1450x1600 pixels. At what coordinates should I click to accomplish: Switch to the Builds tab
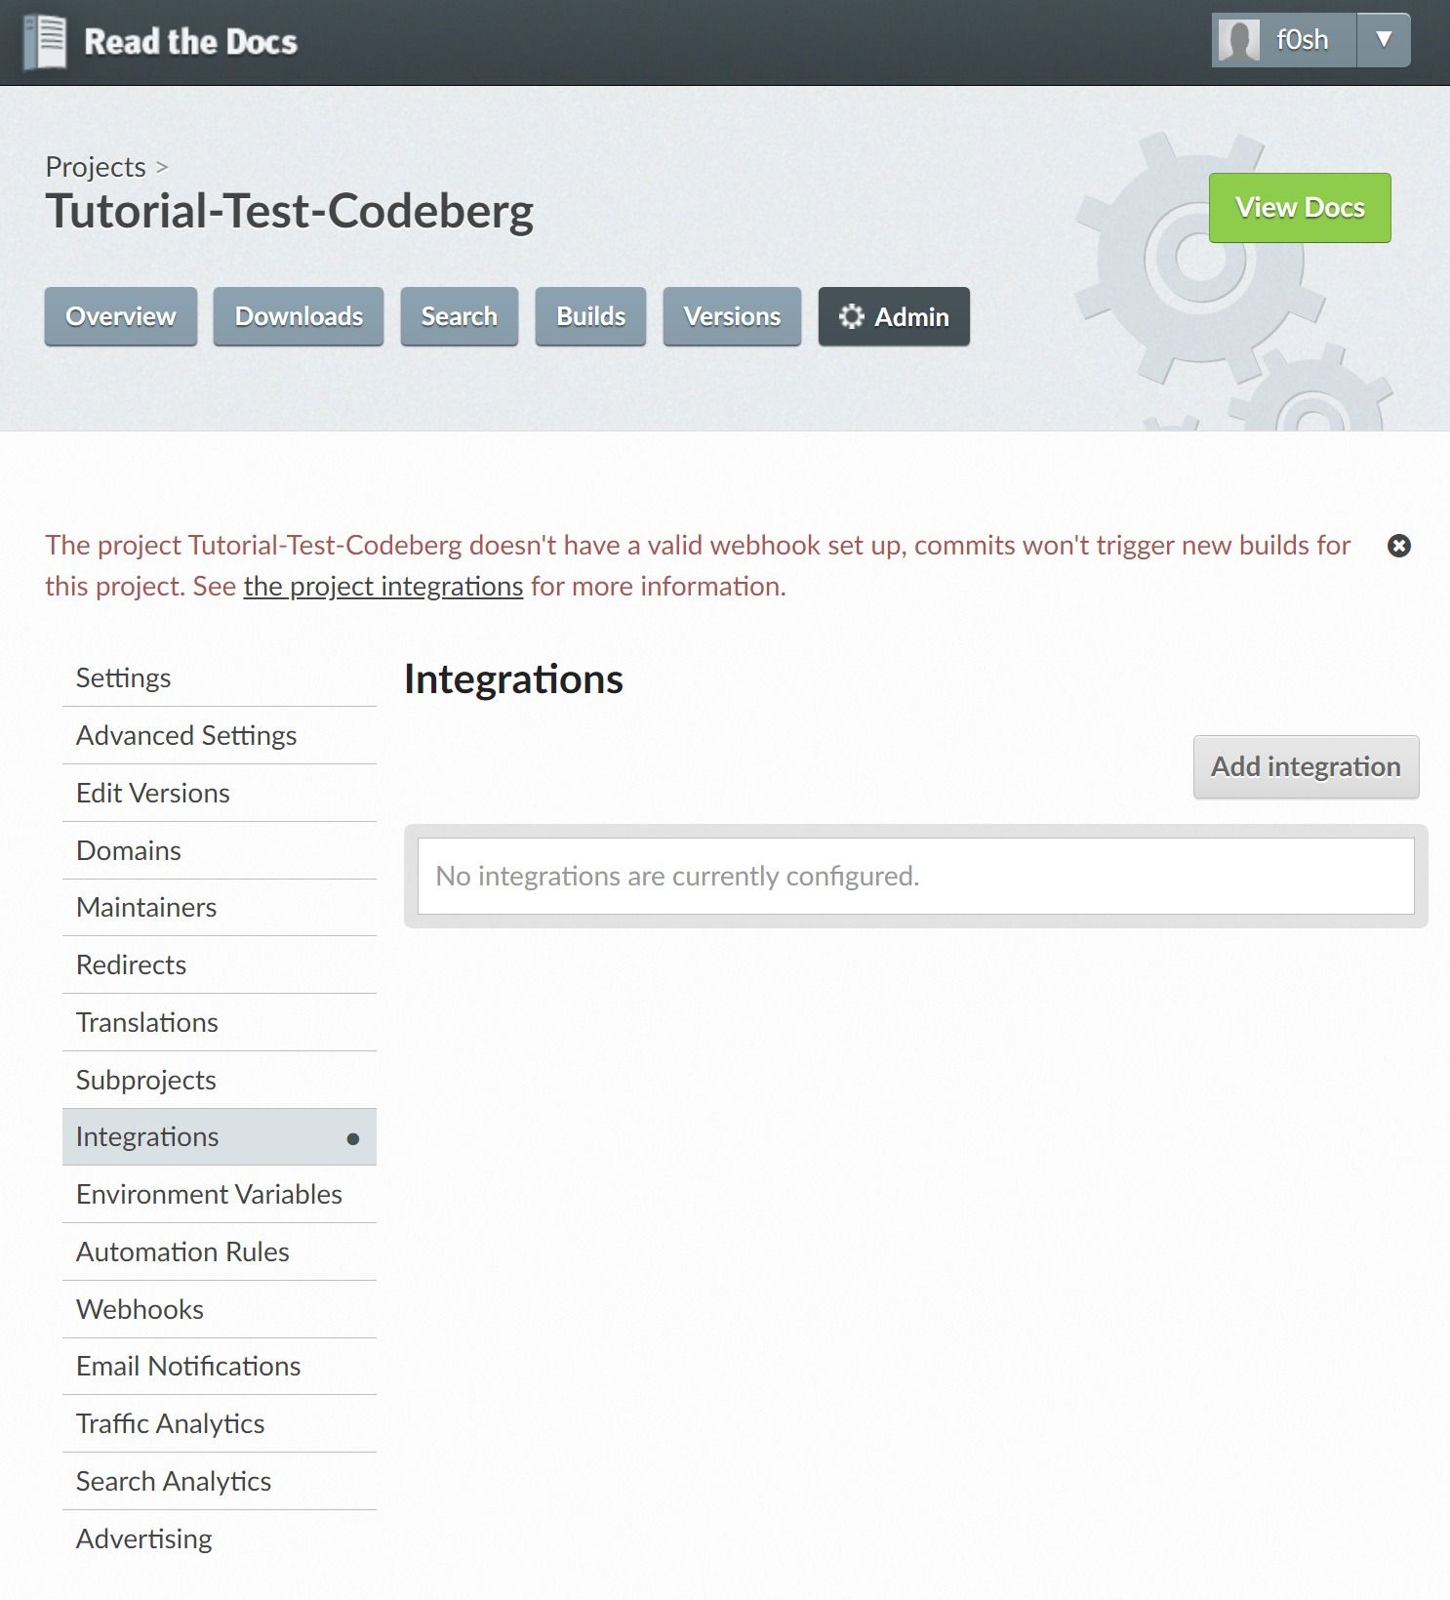click(590, 316)
